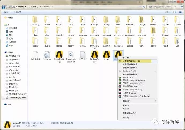
Task: Open simulation (J:) drive in sidebar
Action: 13,80
